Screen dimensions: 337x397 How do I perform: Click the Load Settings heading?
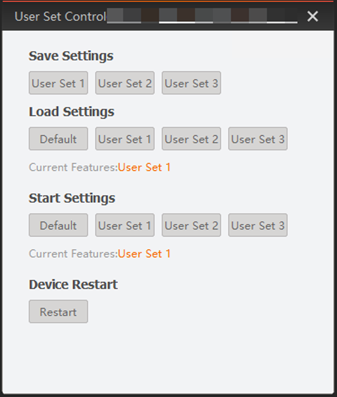(x=71, y=112)
